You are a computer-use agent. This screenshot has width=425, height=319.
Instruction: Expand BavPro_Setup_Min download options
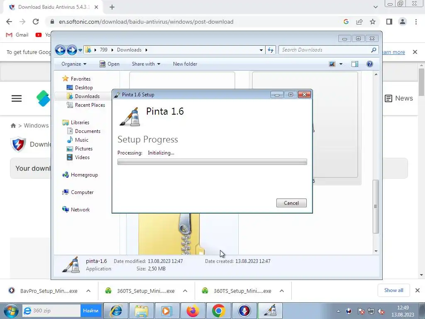(x=88, y=291)
